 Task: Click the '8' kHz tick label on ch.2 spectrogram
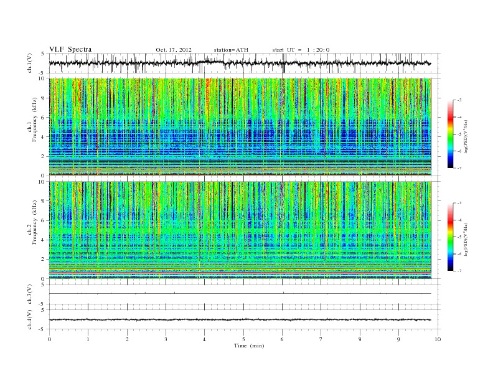(x=44, y=201)
